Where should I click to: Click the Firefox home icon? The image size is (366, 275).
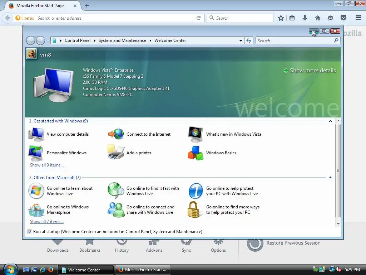point(318,18)
